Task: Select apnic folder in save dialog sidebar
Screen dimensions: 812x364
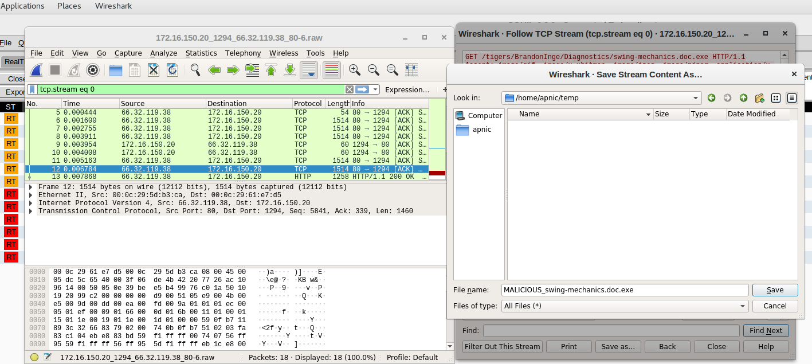Action: pos(479,130)
